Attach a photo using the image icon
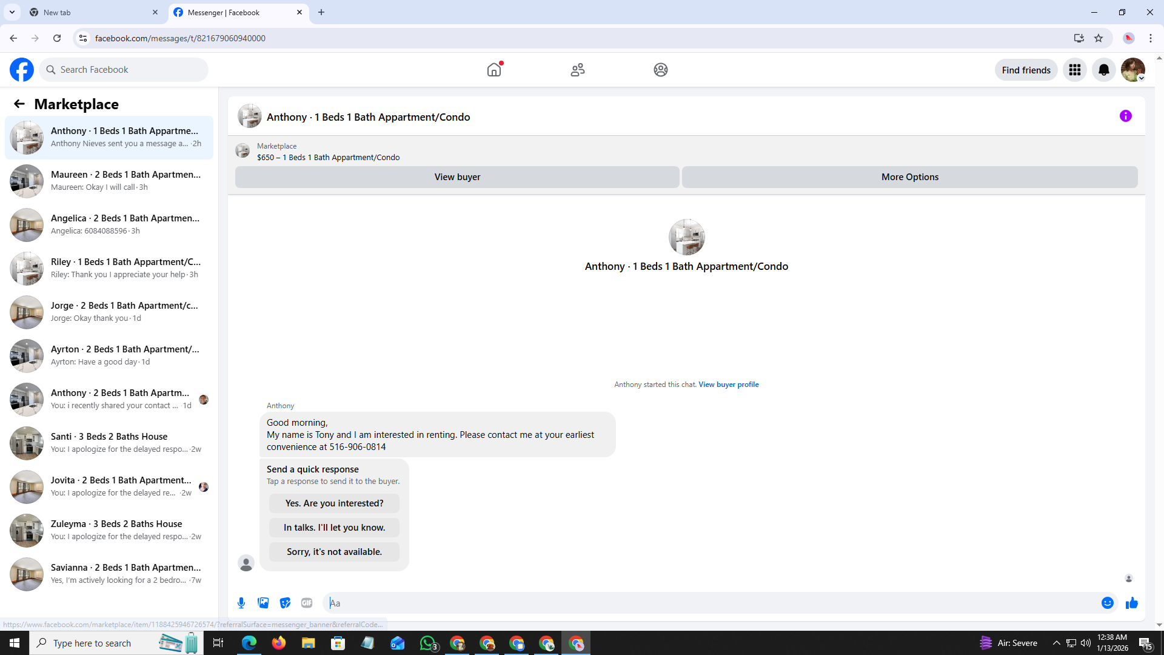 [263, 603]
